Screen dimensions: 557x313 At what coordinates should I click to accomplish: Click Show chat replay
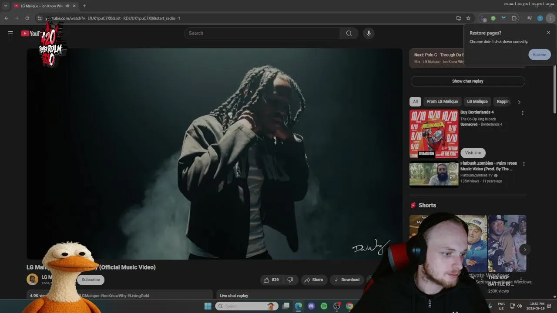[x=468, y=81]
